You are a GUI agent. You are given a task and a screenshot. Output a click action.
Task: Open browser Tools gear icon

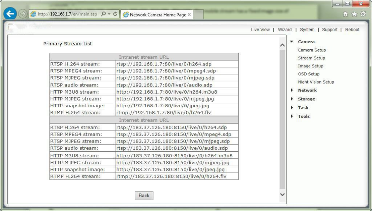(x=363, y=14)
